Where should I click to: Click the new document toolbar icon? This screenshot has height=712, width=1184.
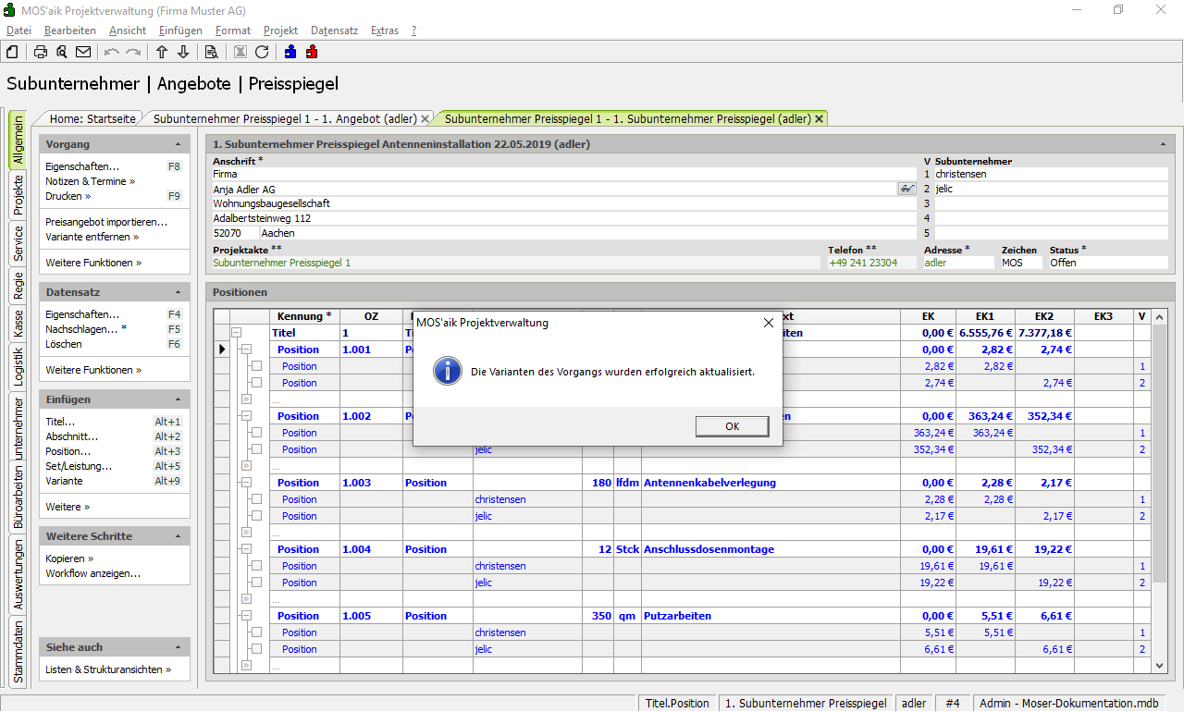[x=13, y=52]
